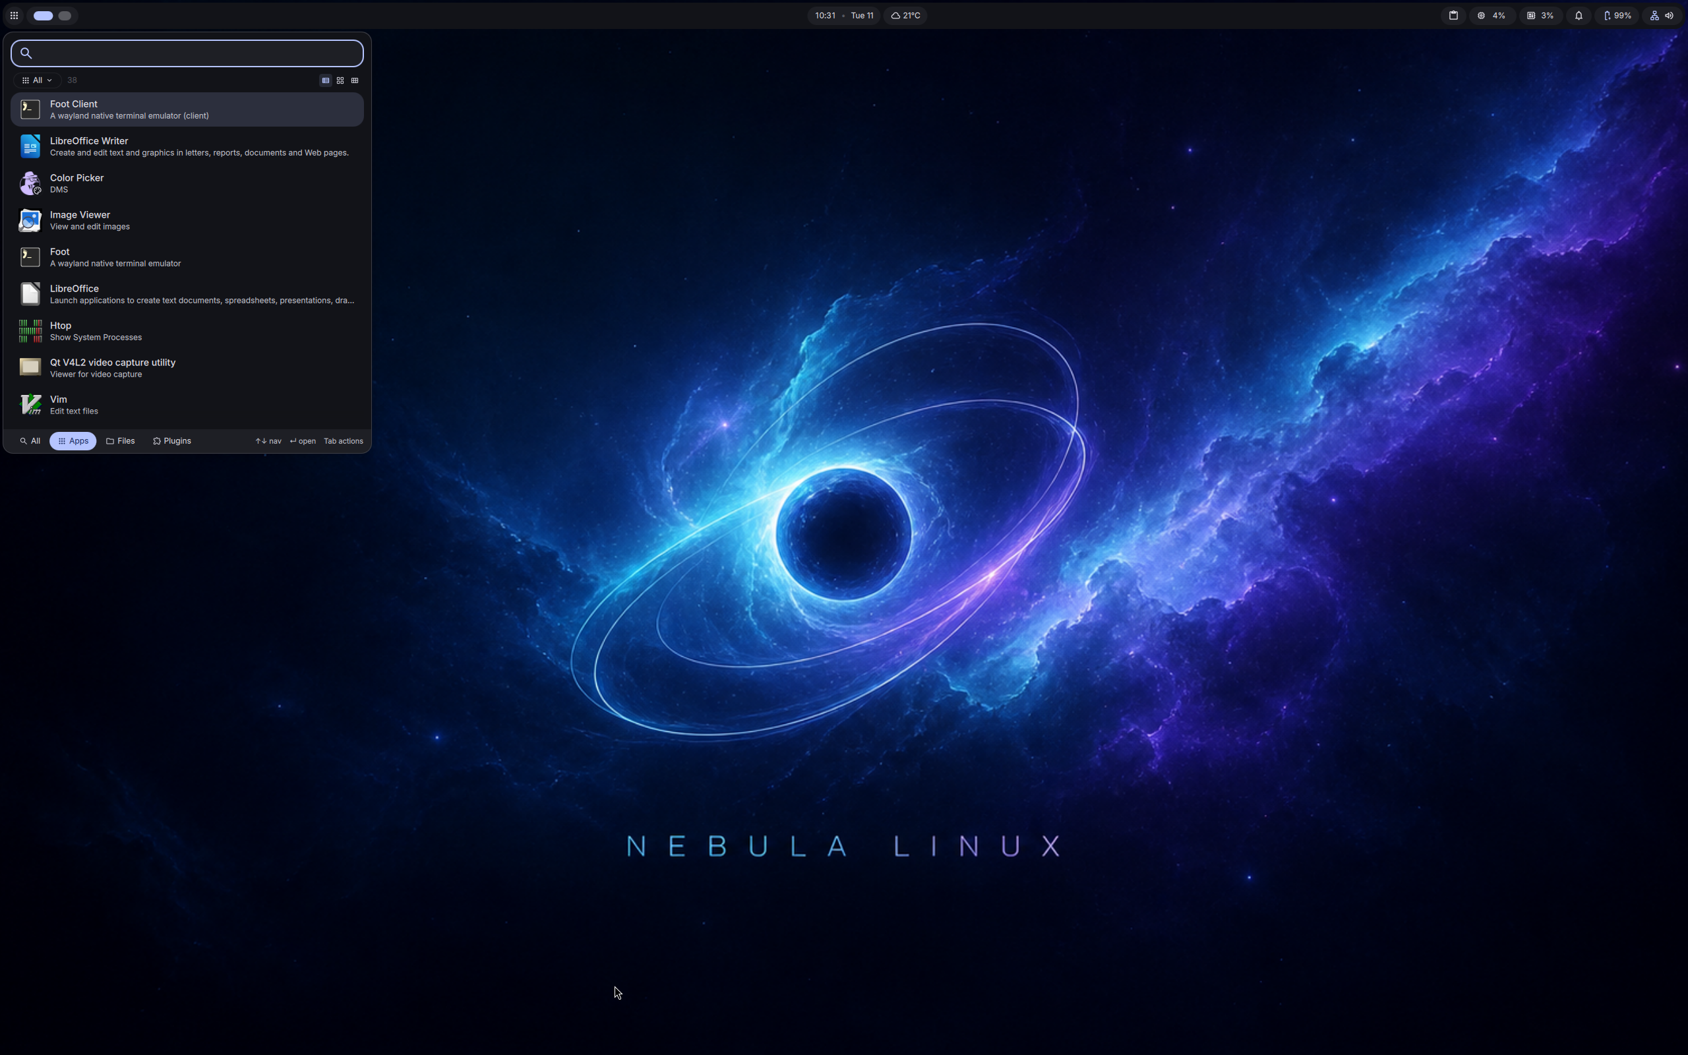The width and height of the screenshot is (1688, 1055).
Task: Launch the Foot terminal emulator
Action: click(187, 257)
